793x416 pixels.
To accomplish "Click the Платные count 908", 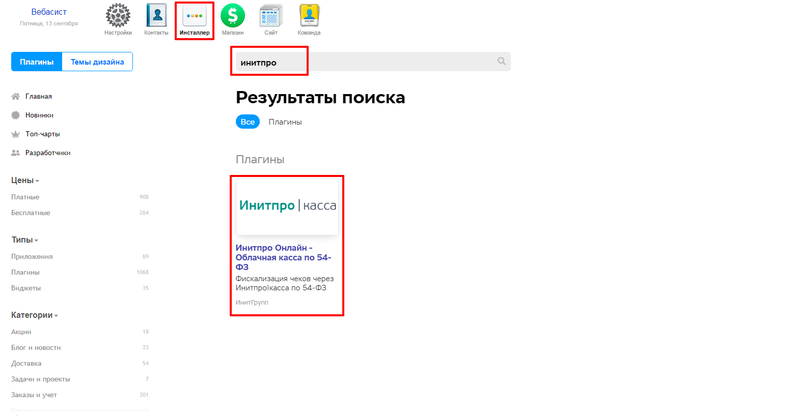I will (x=144, y=197).
